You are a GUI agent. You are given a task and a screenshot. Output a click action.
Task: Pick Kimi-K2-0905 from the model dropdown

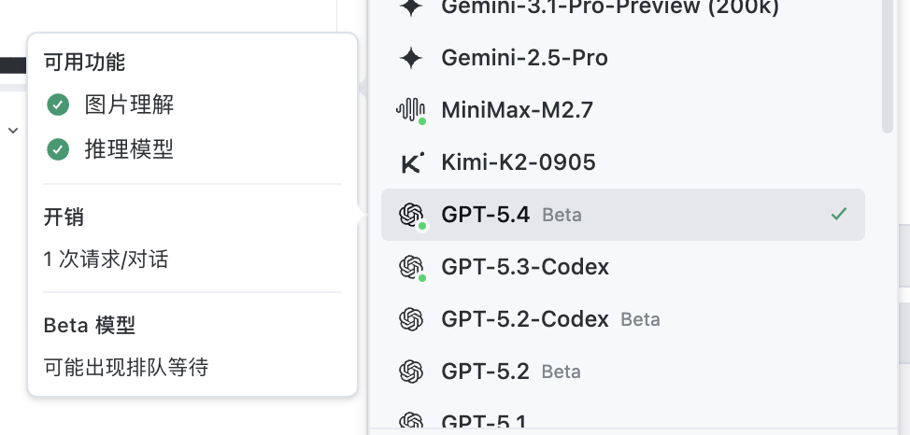519,163
